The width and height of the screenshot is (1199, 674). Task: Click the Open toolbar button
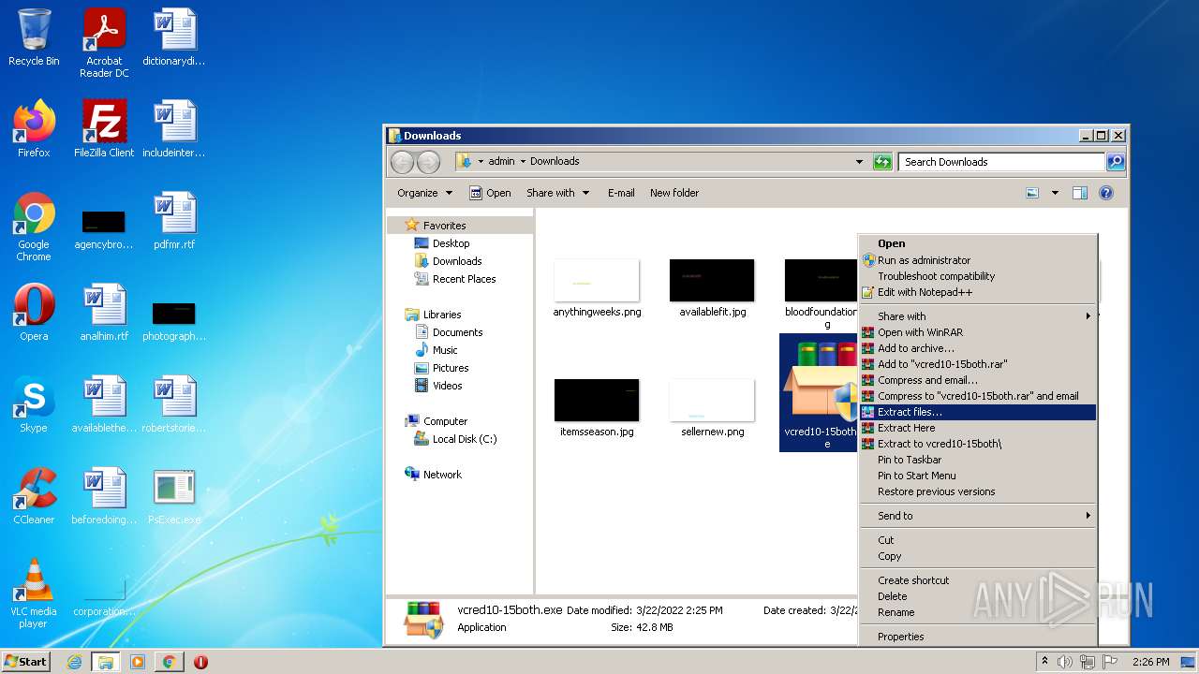[490, 193]
